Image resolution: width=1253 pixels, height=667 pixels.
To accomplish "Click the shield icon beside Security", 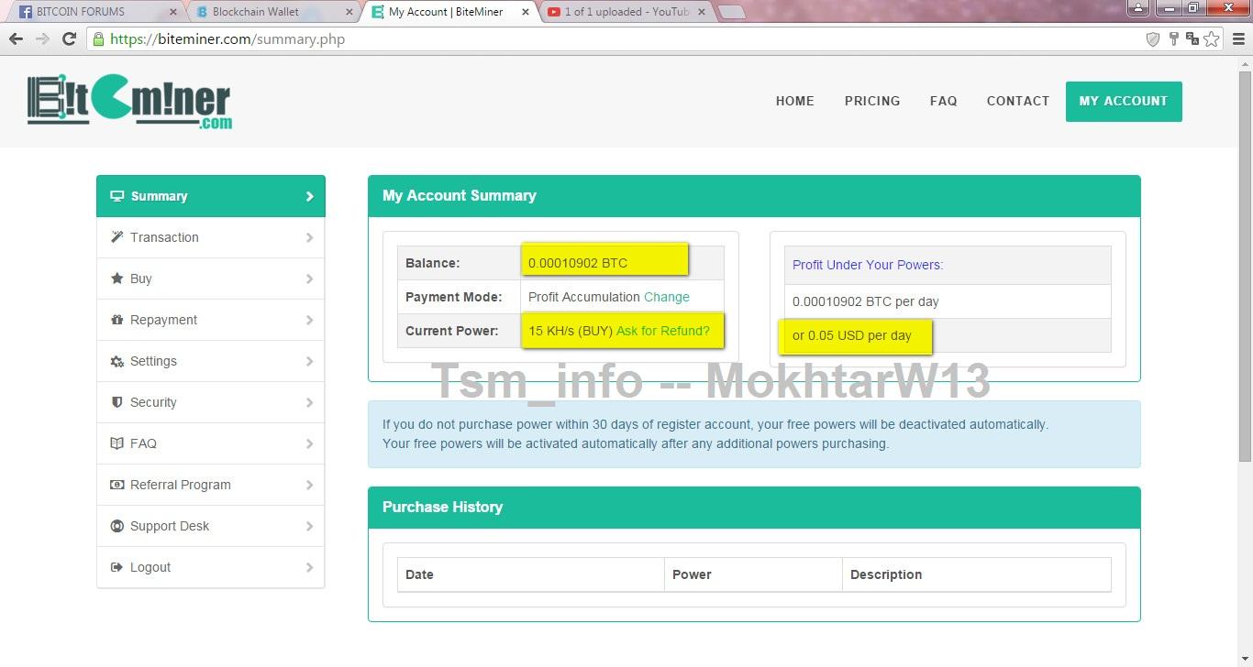I will (117, 402).
